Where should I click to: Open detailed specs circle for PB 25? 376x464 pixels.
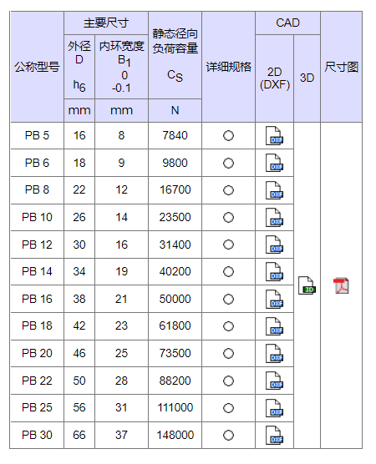click(228, 408)
